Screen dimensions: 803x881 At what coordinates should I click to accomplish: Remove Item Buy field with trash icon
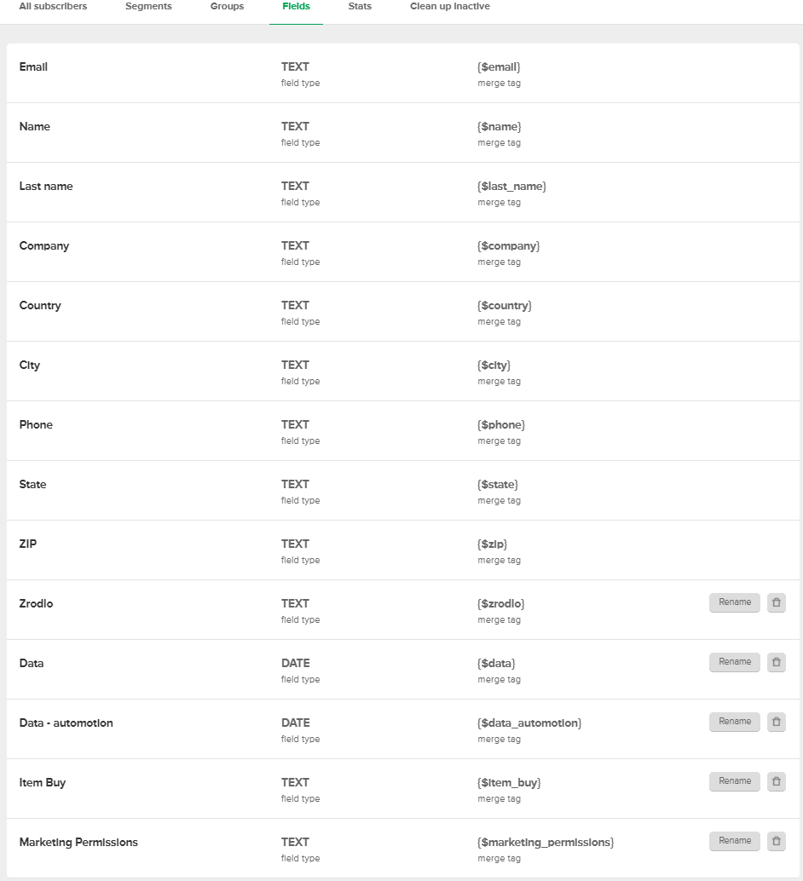pyautogui.click(x=776, y=781)
